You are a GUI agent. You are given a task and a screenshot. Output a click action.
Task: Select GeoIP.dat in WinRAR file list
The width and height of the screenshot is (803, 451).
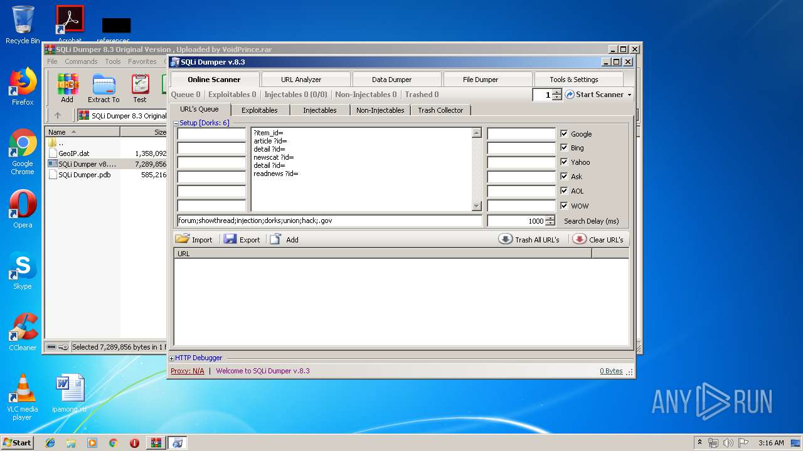point(74,153)
